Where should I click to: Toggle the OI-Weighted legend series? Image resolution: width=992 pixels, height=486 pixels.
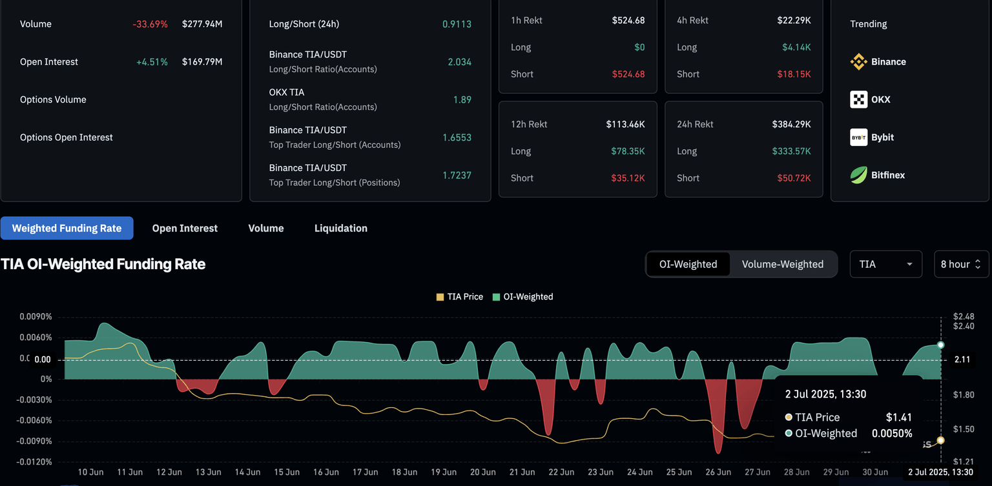[528, 297]
